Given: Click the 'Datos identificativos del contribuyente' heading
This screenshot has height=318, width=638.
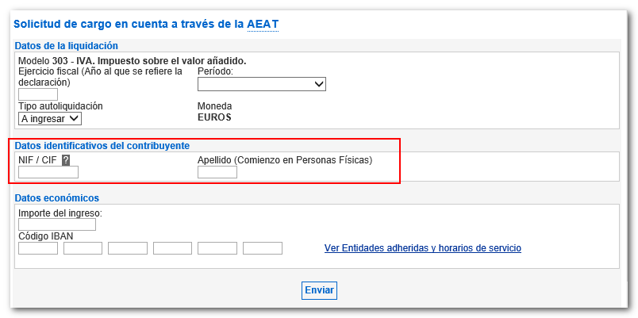Looking at the screenshot, I should point(102,145).
